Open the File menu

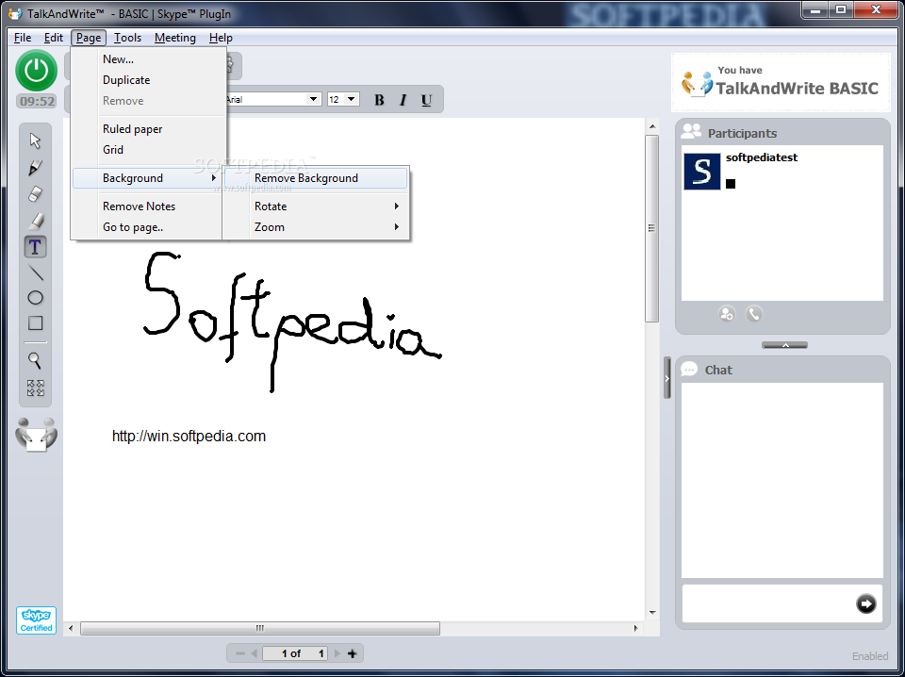click(23, 38)
